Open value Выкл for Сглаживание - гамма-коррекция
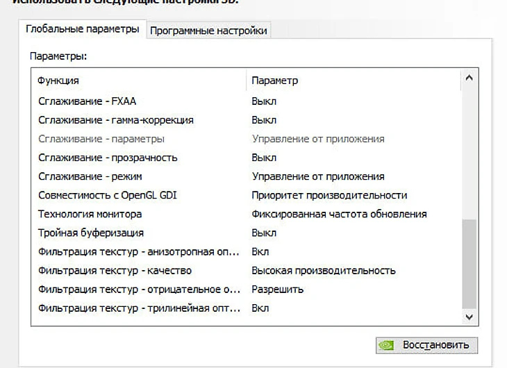This screenshot has width=507, height=368. coord(264,120)
